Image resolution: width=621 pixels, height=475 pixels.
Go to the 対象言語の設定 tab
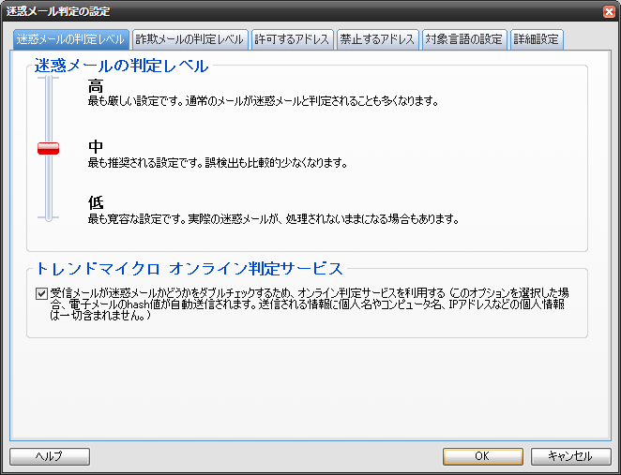[464, 39]
